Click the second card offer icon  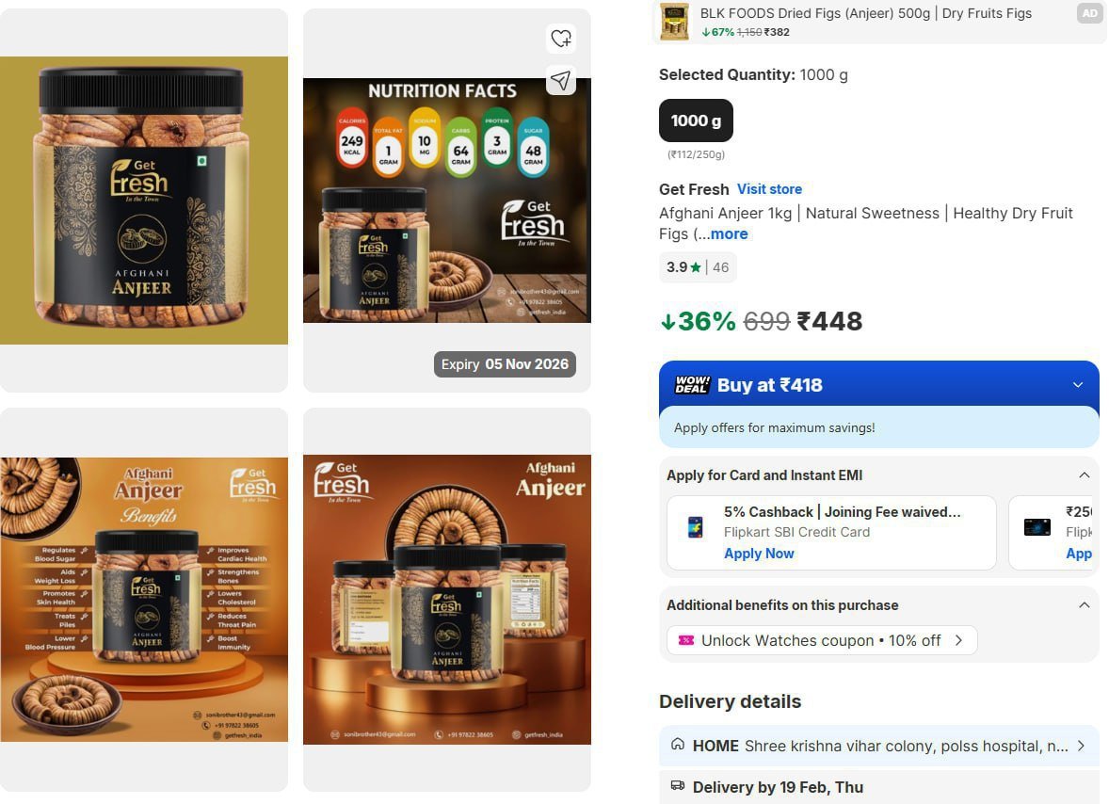point(1037,527)
